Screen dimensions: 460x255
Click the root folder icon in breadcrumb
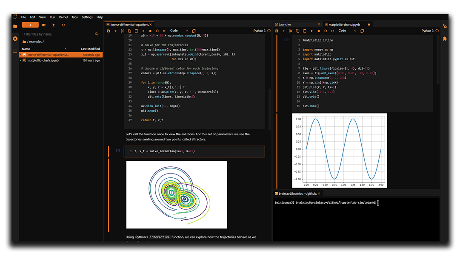[x=24, y=42]
